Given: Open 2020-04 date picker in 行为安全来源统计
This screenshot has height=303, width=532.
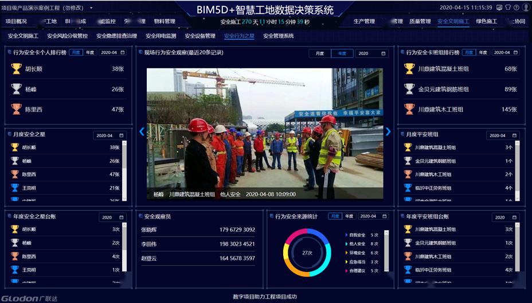Looking at the screenshot, I should tap(373, 216).
